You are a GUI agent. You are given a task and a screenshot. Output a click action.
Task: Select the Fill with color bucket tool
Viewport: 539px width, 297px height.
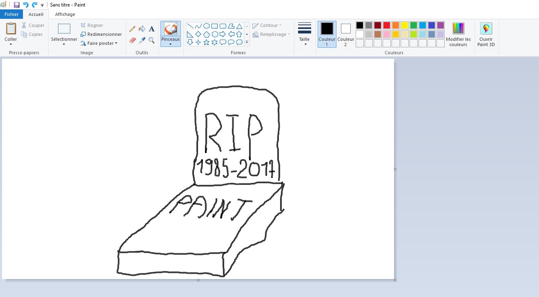142,29
